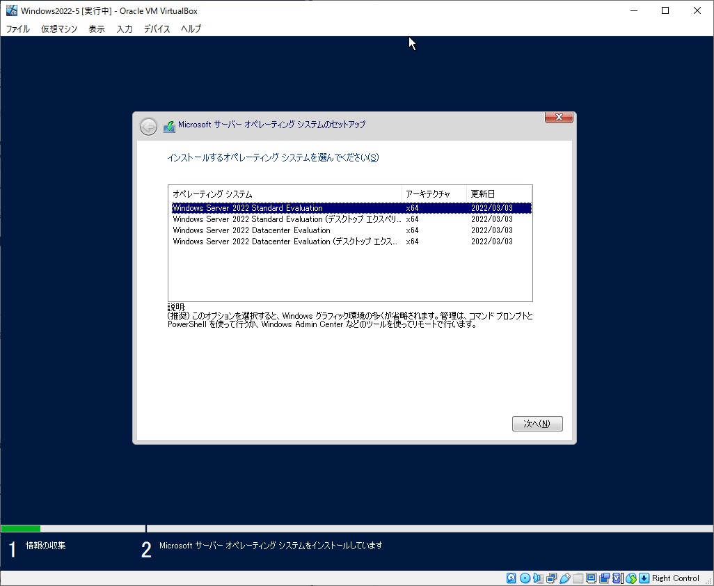Click the アーキテクチャ column header
714x586 pixels.
pos(434,194)
